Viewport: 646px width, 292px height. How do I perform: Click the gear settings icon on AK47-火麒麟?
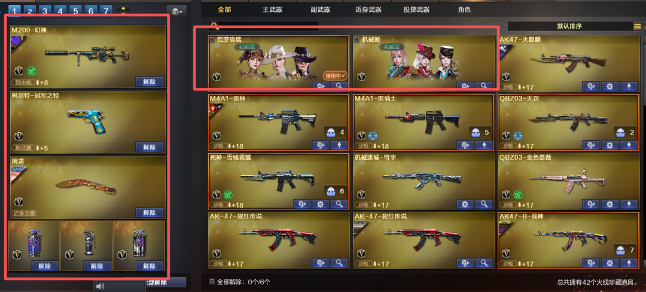coord(610,87)
